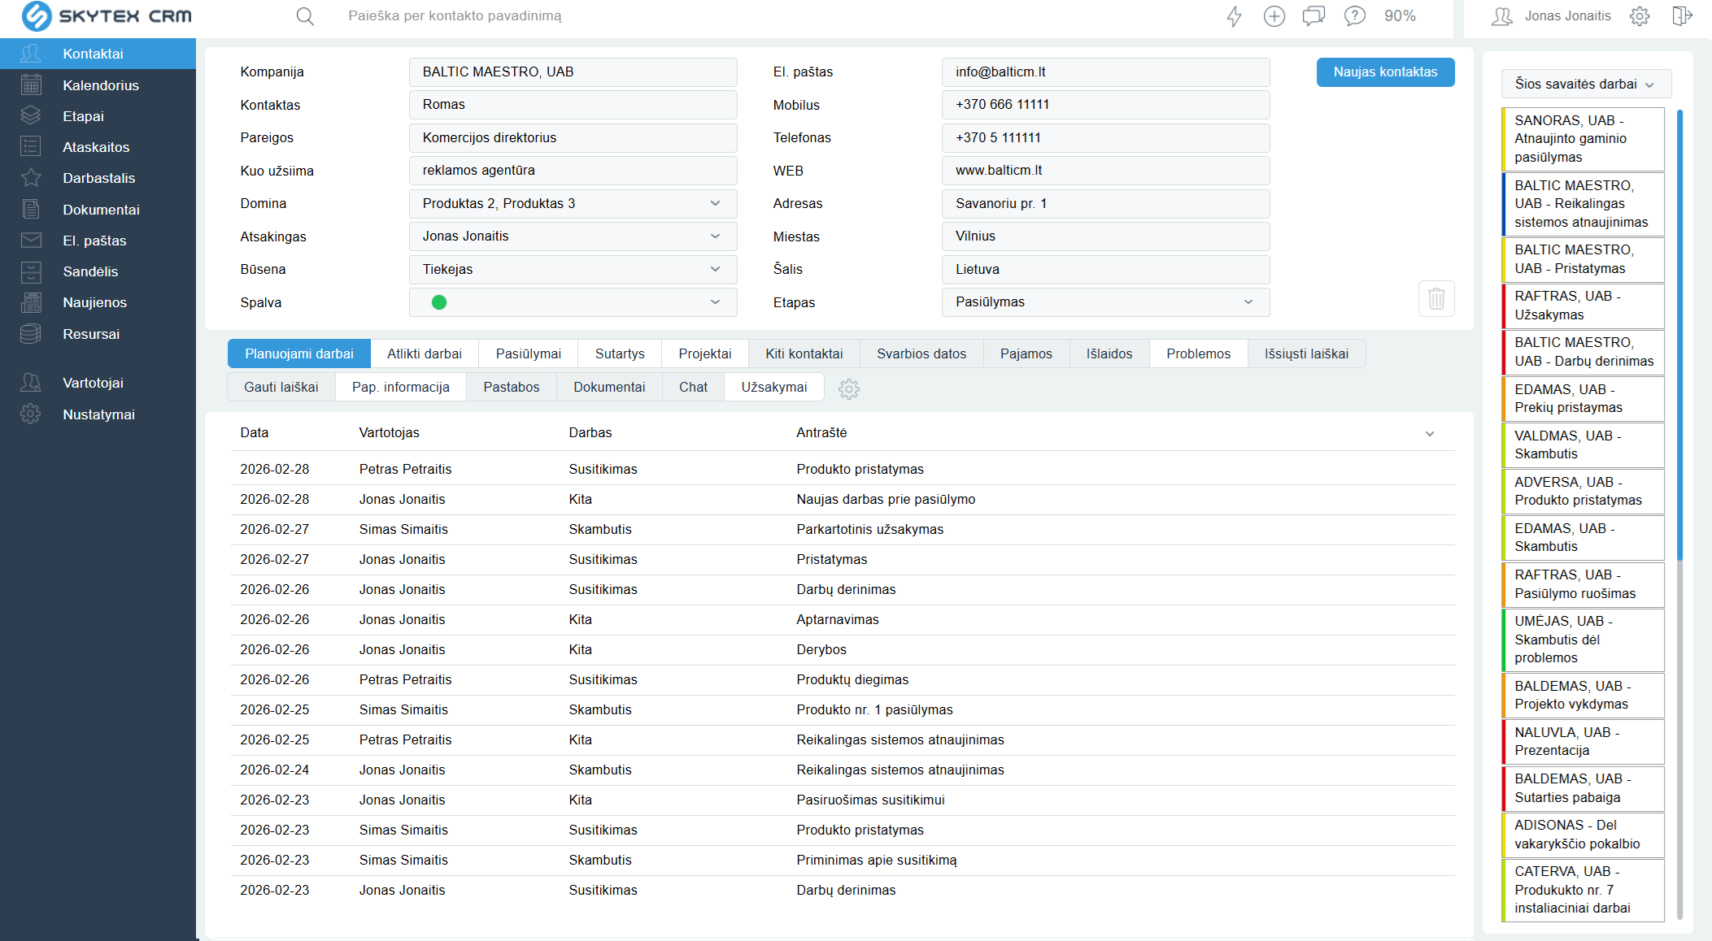Select the Užsakymai tab
Image resolution: width=1712 pixels, height=941 pixels.
pyautogui.click(x=774, y=387)
